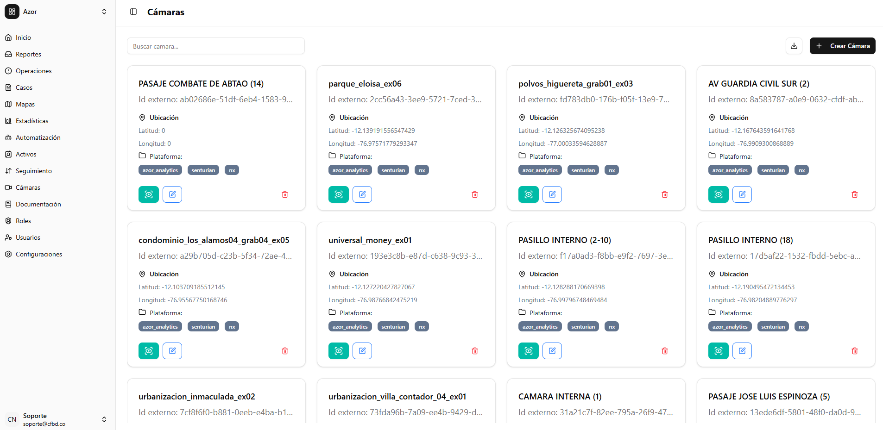Focus the Buscar camara search field
The width and height of the screenshot is (883, 430).
point(216,46)
